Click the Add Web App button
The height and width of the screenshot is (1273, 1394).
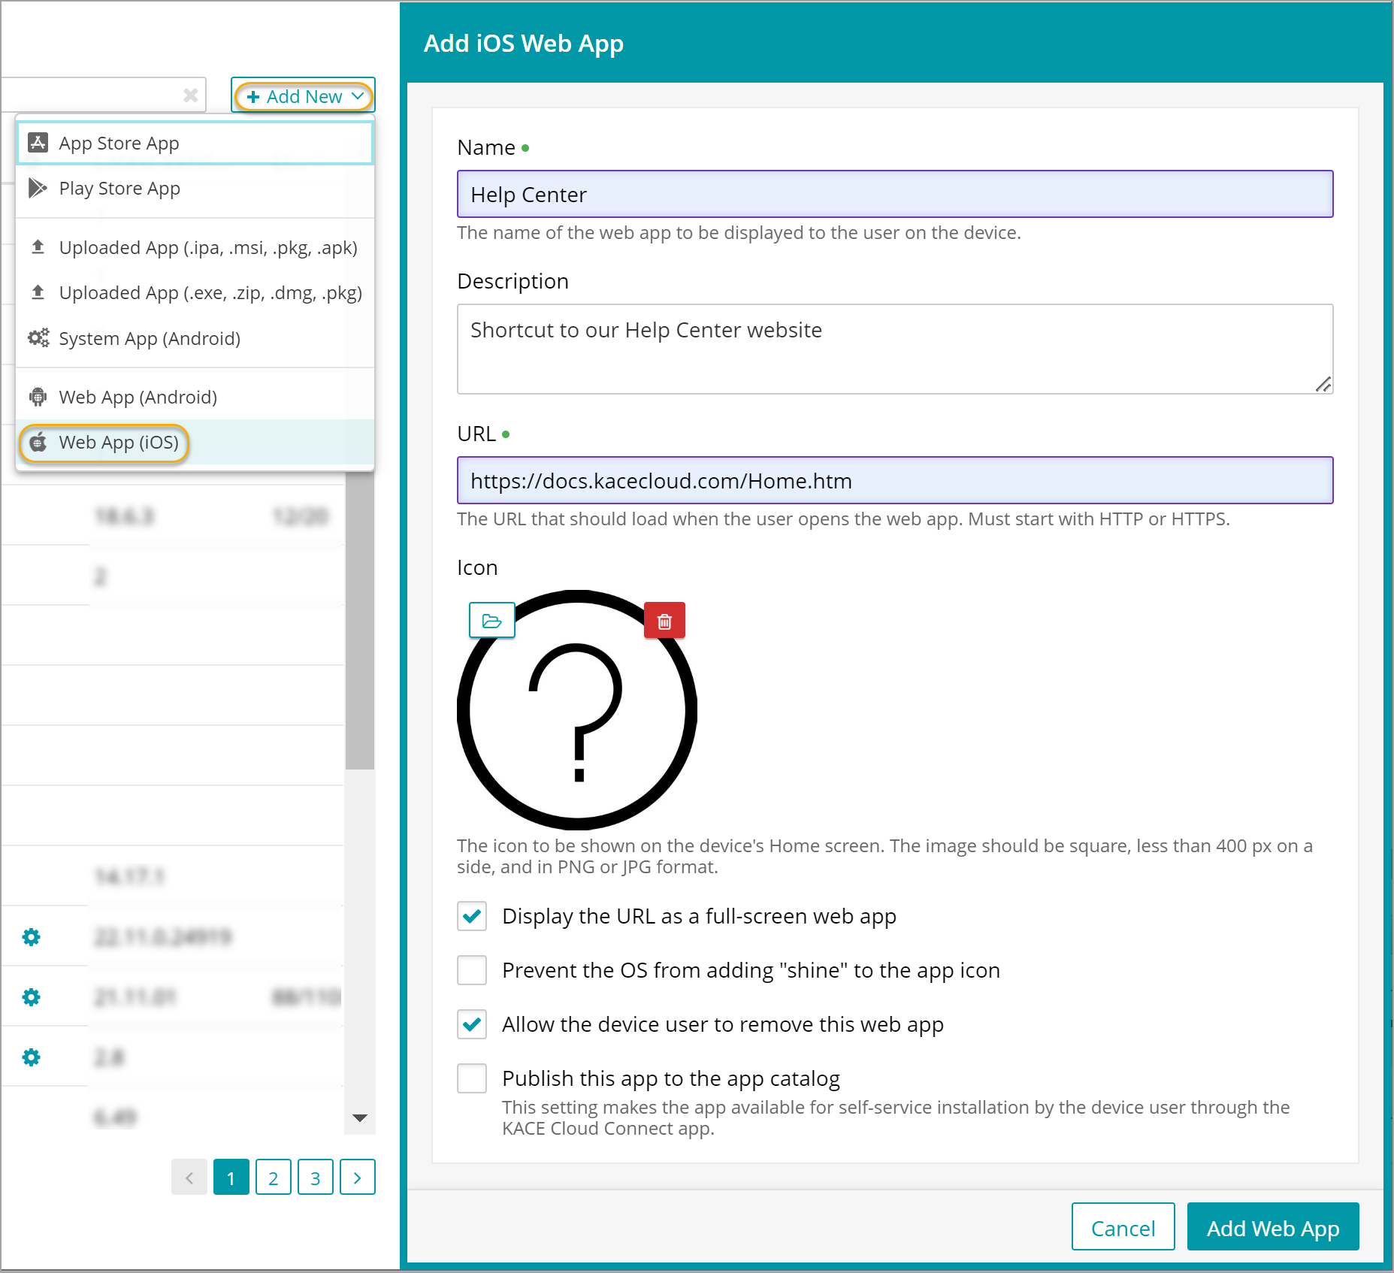point(1272,1228)
